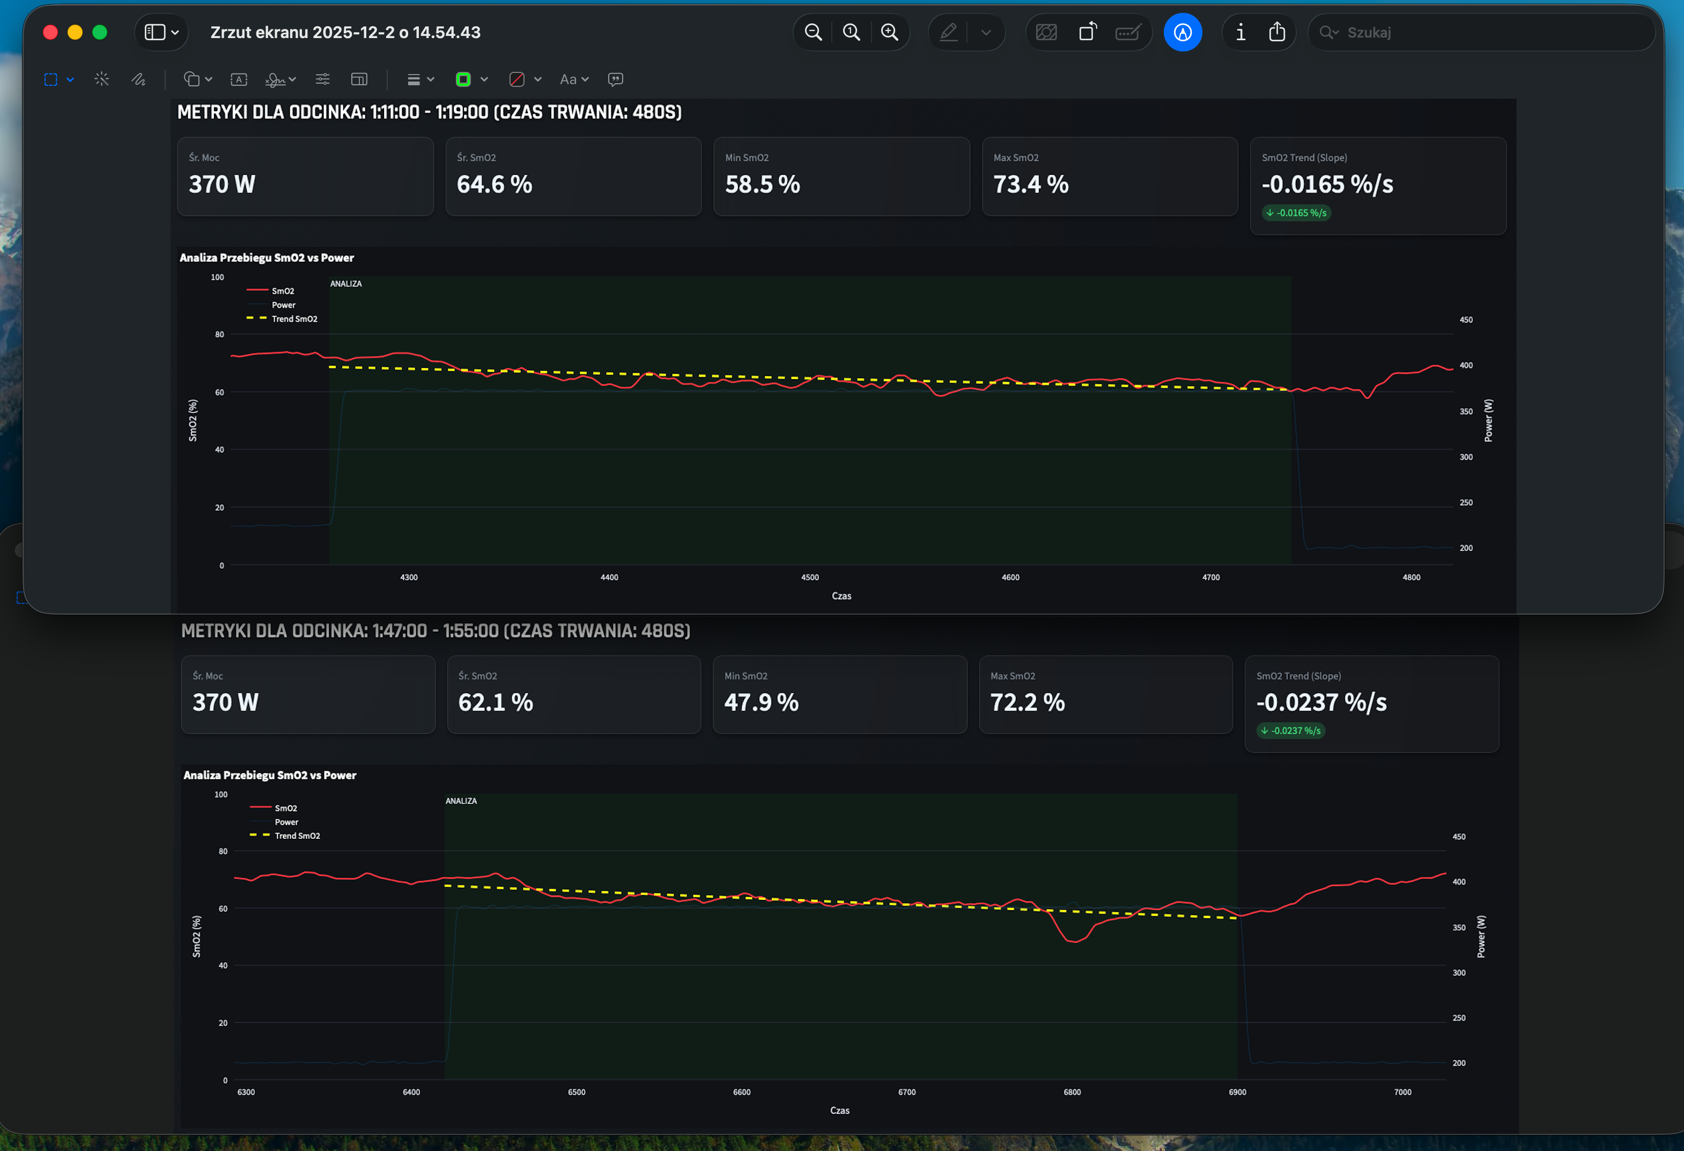Rotate the image with rotate icon
The width and height of the screenshot is (1684, 1151).
click(x=1087, y=33)
